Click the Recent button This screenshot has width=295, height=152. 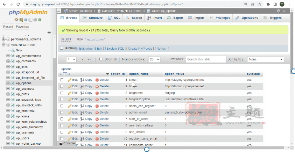pyautogui.click(x=8, y=27)
